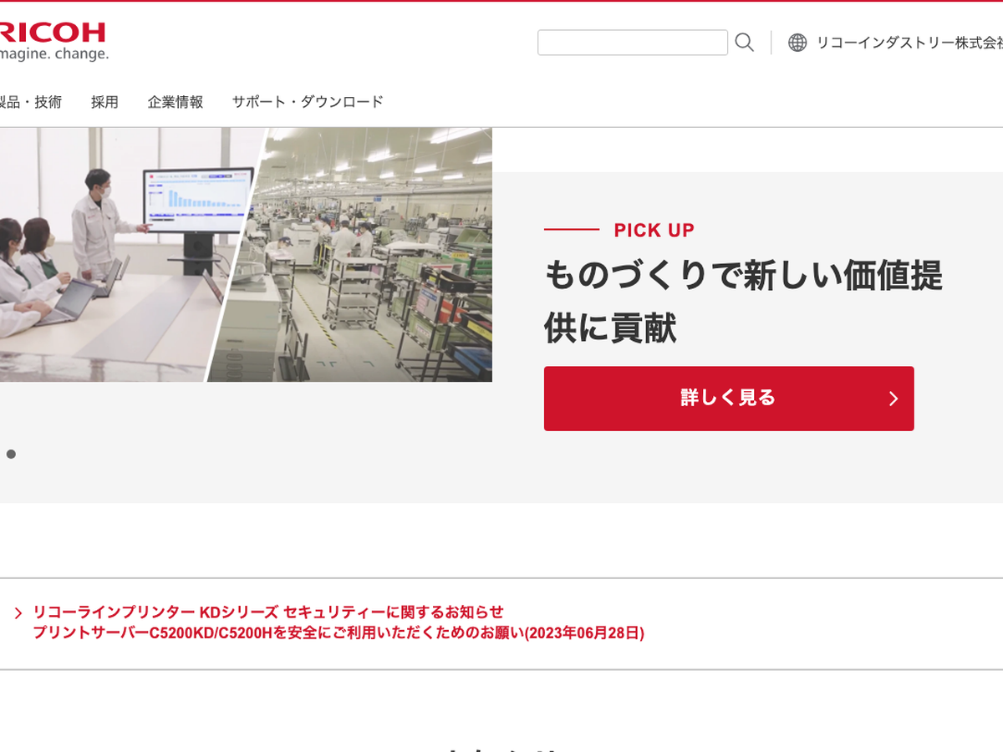1003x752 pixels.
Task: Select the grey carousel indicator dot
Action: 11,454
